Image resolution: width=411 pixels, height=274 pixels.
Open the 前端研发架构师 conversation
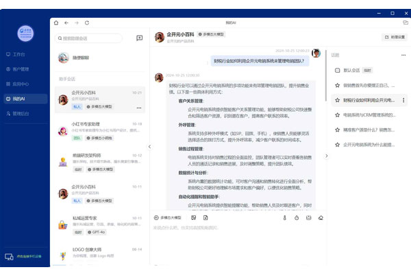pyautogui.click(x=100, y=162)
